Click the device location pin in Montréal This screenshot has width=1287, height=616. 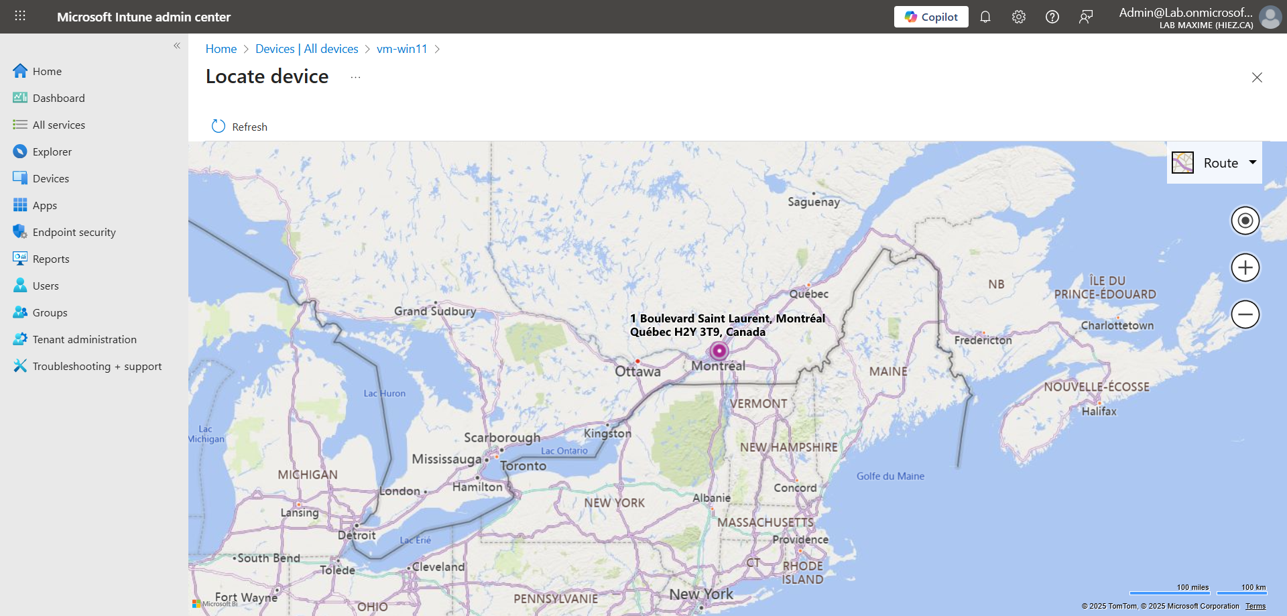click(x=719, y=351)
